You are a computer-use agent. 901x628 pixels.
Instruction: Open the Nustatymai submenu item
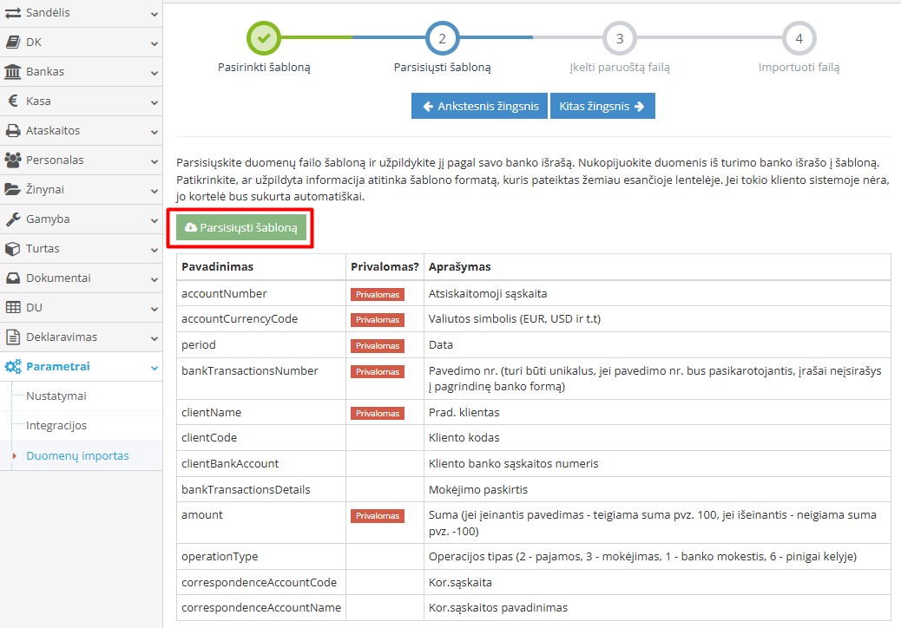[x=56, y=396]
